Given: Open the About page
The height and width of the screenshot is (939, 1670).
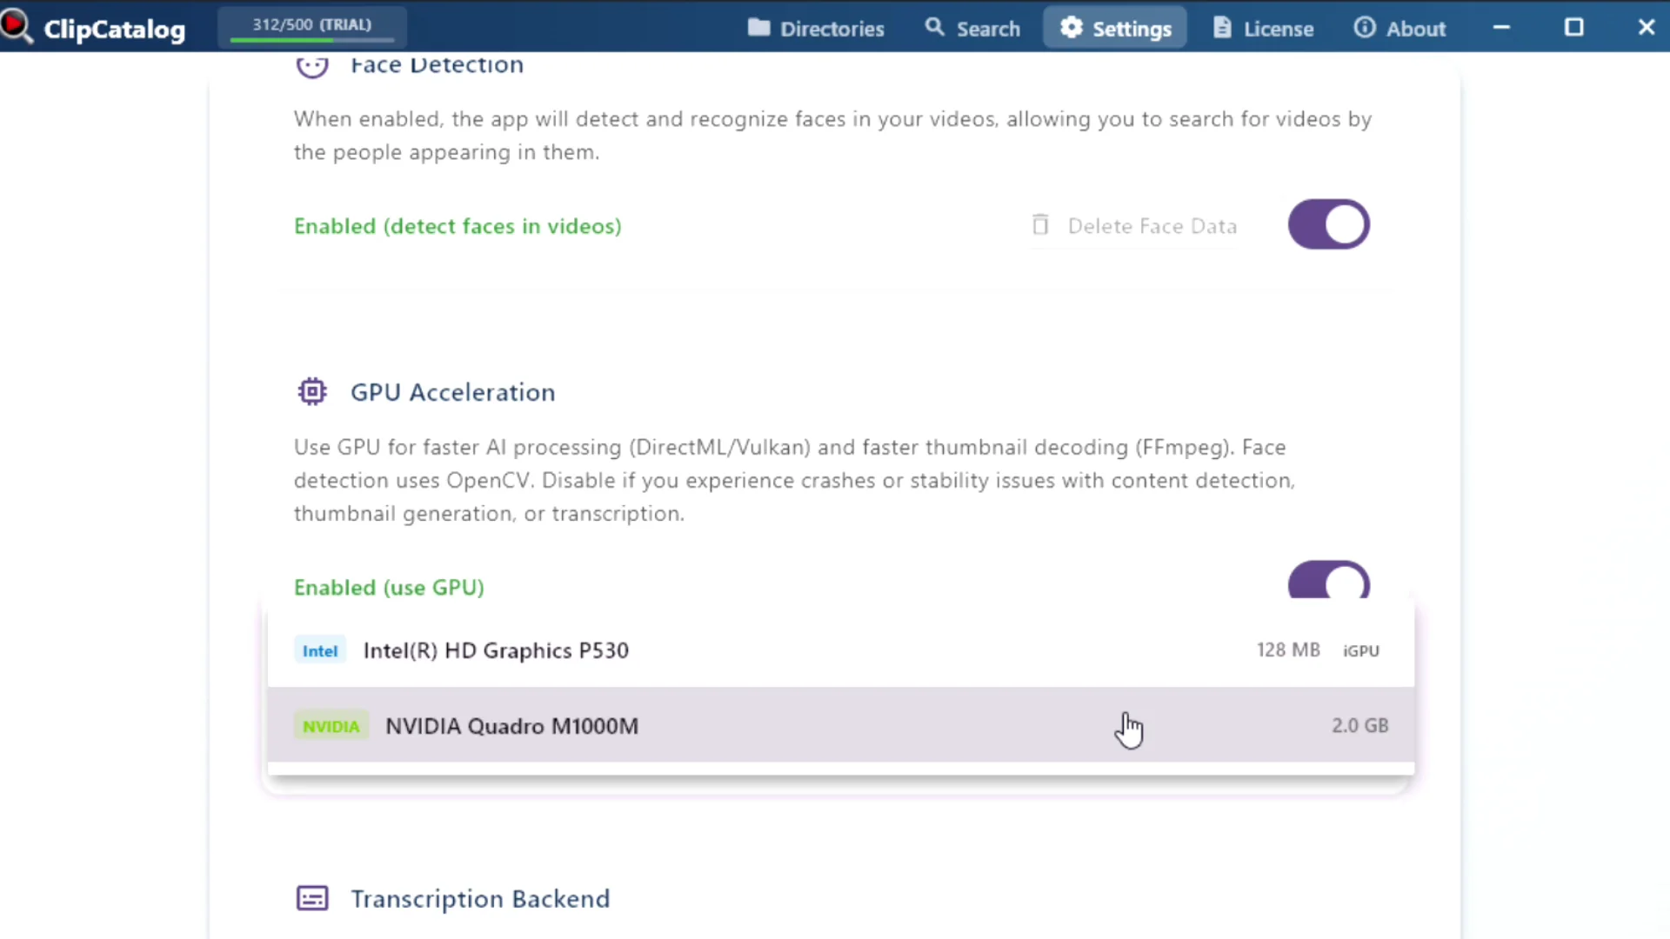Looking at the screenshot, I should [x=1400, y=28].
